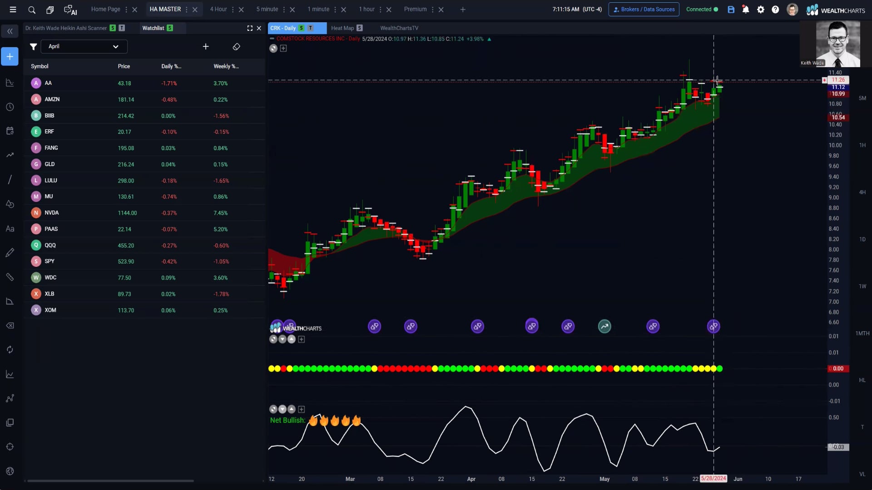Viewport: 872px width, 490px height.
Task: Collapse the left sidebar with double chevron
Action: pyautogui.click(x=10, y=31)
